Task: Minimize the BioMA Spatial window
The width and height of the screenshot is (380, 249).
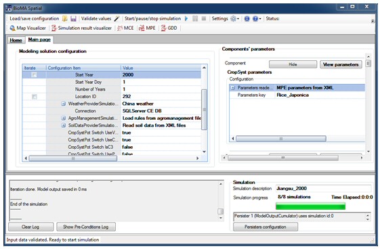Action: coord(342,7)
